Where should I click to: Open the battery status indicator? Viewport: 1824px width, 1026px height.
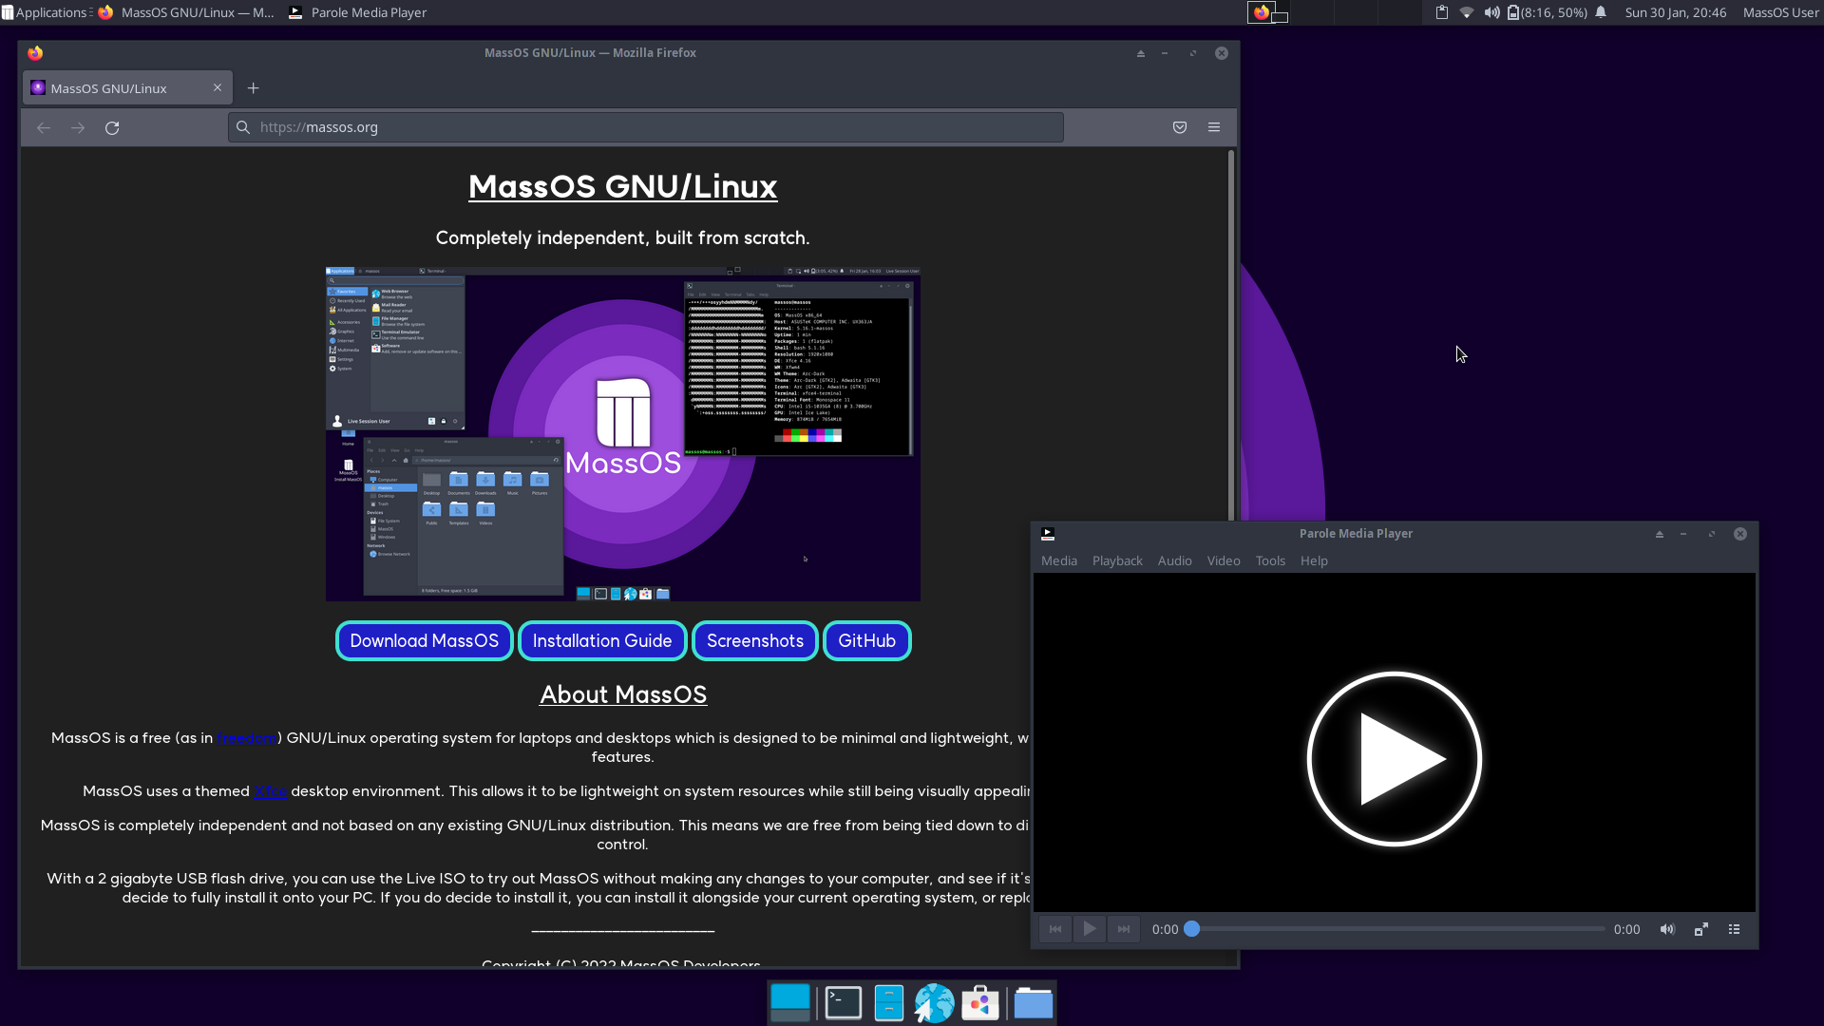[x=1548, y=12]
